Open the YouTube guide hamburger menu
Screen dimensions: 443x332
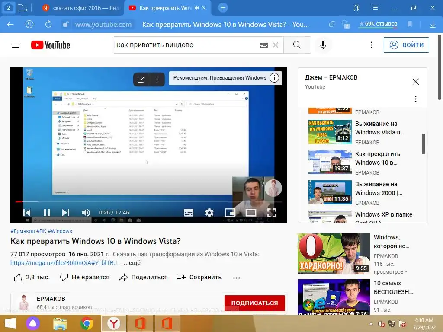(x=16, y=45)
